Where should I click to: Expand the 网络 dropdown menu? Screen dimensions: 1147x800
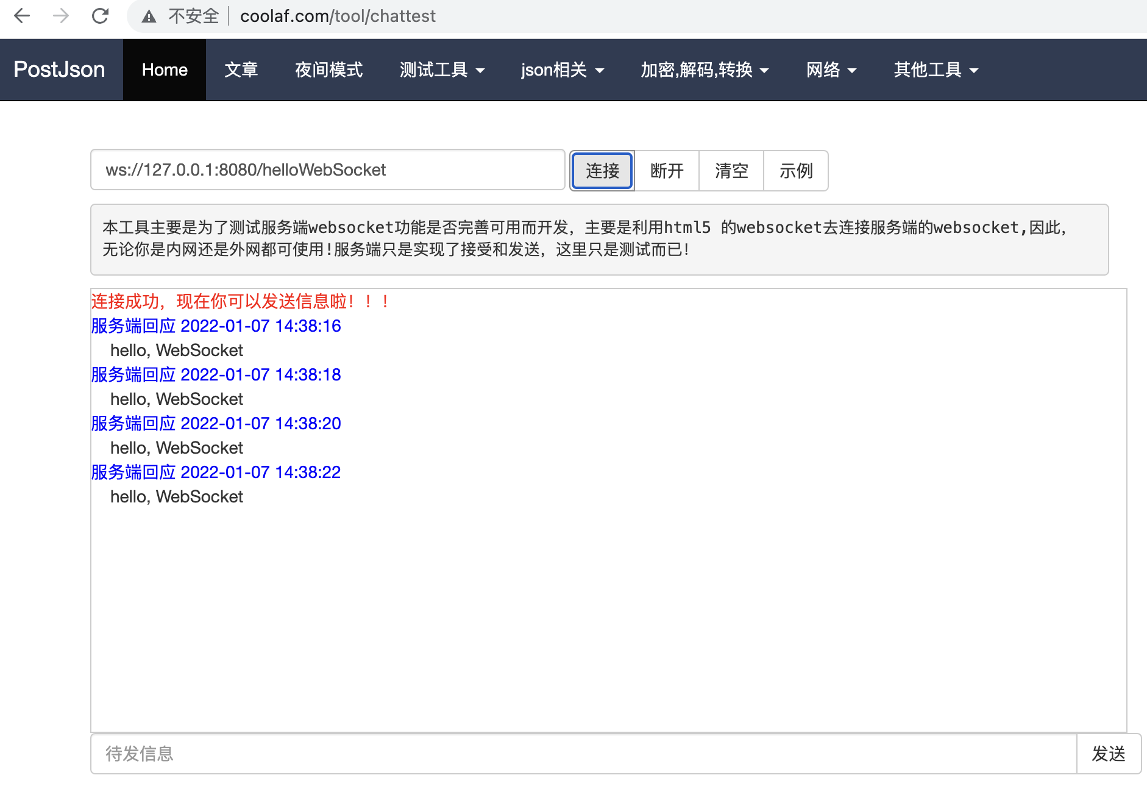(831, 70)
